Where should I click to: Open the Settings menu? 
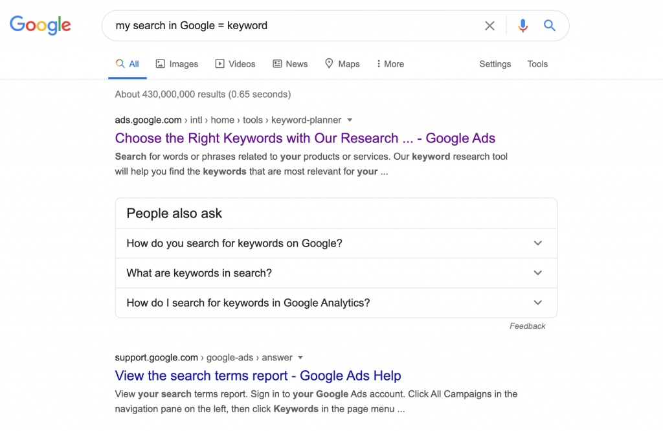point(495,63)
